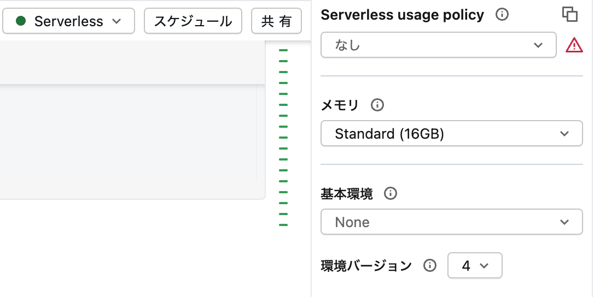
Task: Click the red warning triangle icon
Action: pos(574,45)
